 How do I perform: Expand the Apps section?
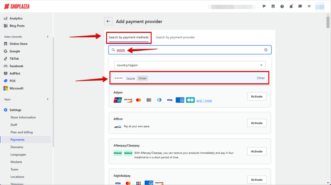[47, 99]
